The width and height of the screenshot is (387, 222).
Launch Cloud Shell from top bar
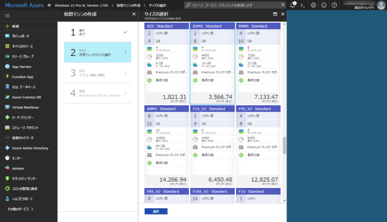303,5
